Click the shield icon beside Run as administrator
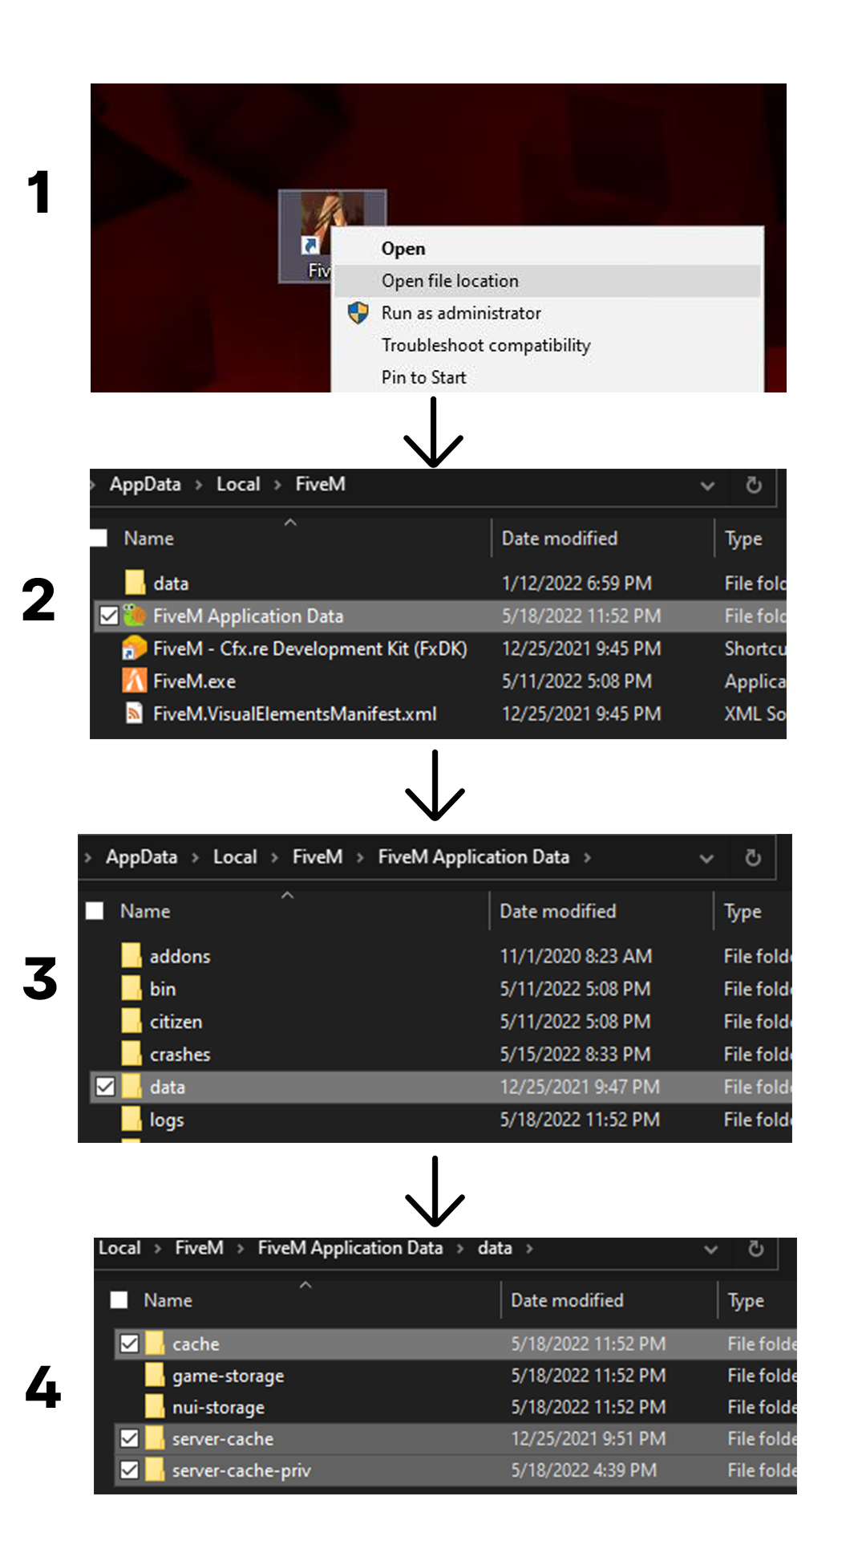This screenshot has width=866, height=1541. [x=358, y=313]
